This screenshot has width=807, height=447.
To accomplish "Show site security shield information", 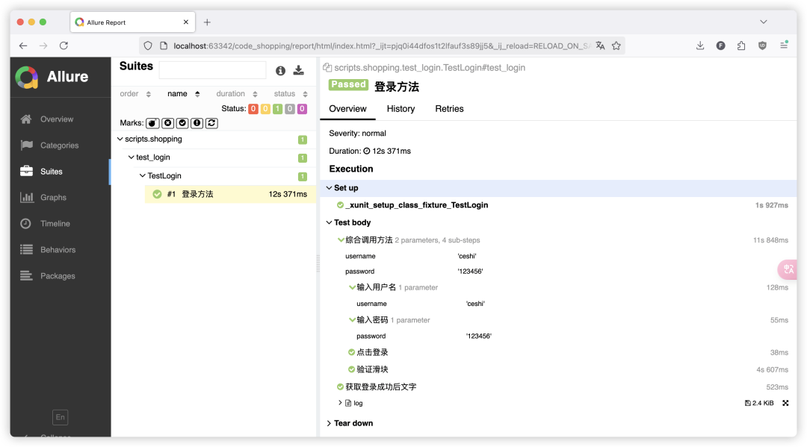I will tap(148, 46).
